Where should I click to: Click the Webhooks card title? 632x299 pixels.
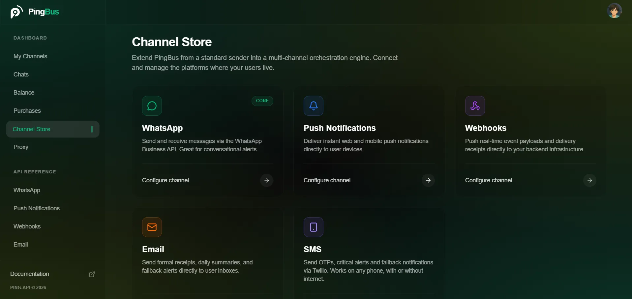click(486, 128)
